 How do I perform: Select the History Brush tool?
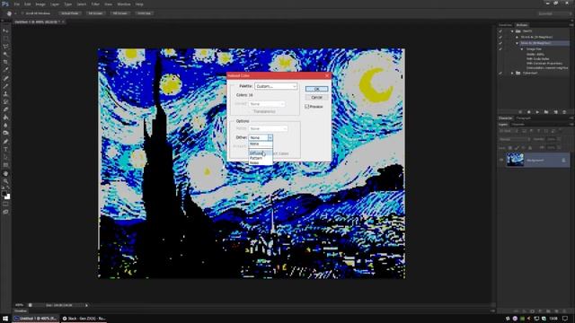(x=5, y=101)
